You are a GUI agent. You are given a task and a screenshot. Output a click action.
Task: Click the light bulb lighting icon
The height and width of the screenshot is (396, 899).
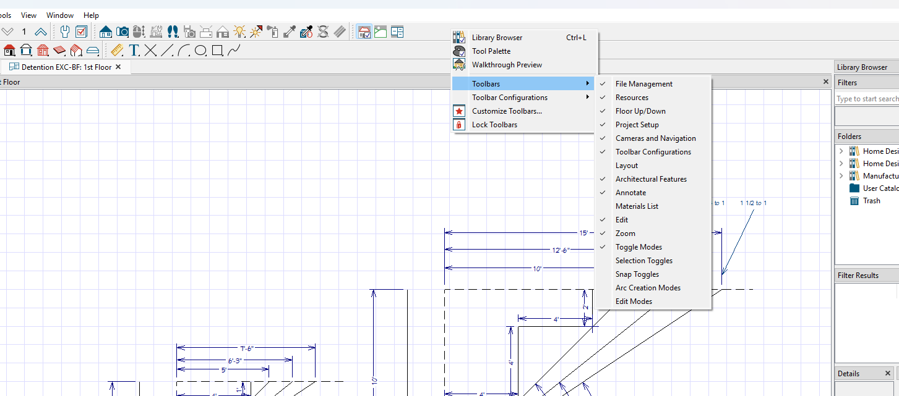tap(239, 32)
